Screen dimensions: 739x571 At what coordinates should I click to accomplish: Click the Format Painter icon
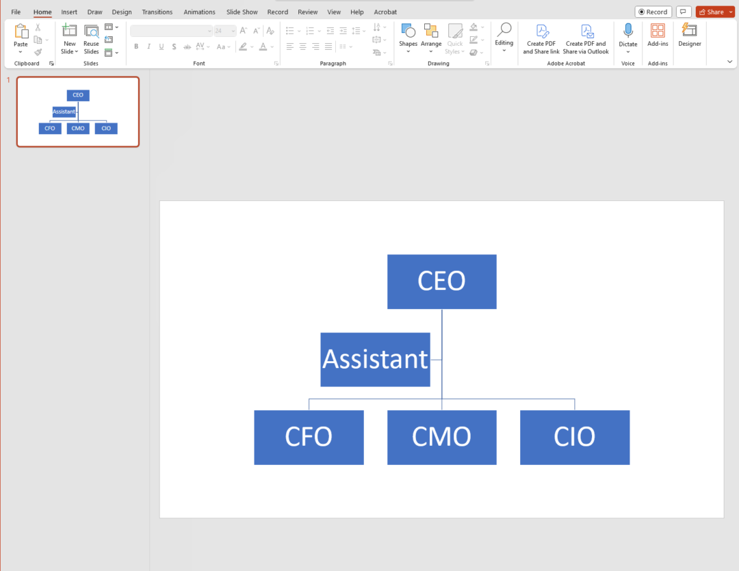tap(38, 52)
